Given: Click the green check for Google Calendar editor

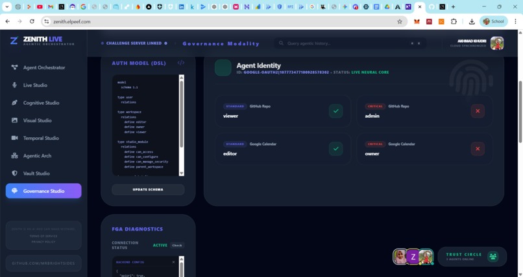Looking at the screenshot, I should [336, 149].
